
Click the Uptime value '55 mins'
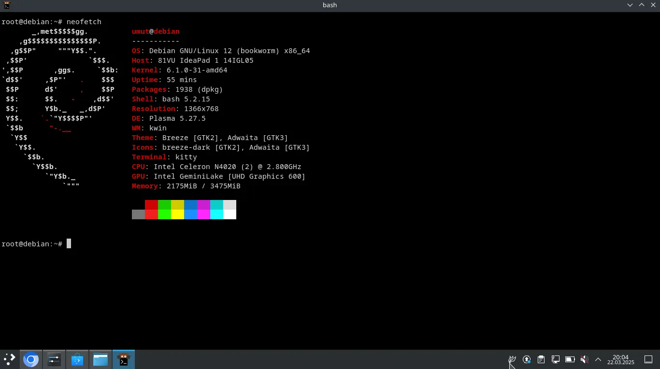[182, 80]
